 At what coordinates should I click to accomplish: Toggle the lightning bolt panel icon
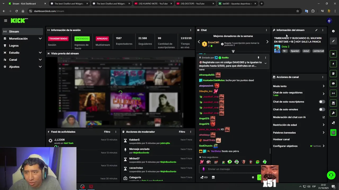tap(333, 64)
